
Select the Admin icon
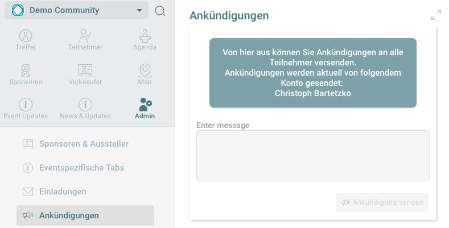(x=145, y=105)
